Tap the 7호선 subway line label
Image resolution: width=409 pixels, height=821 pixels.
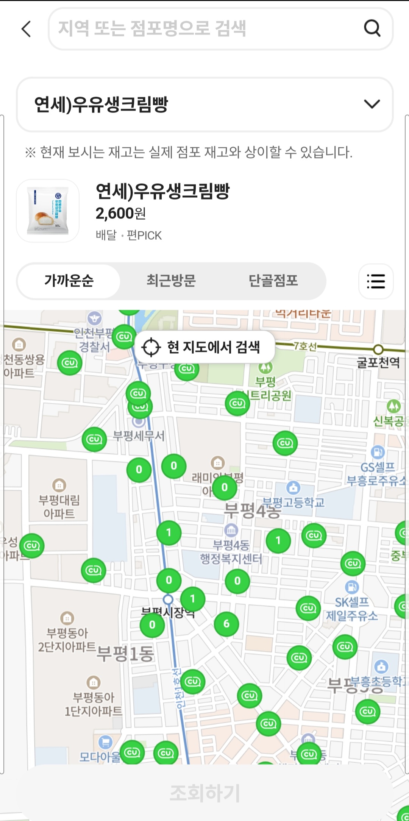[305, 346]
